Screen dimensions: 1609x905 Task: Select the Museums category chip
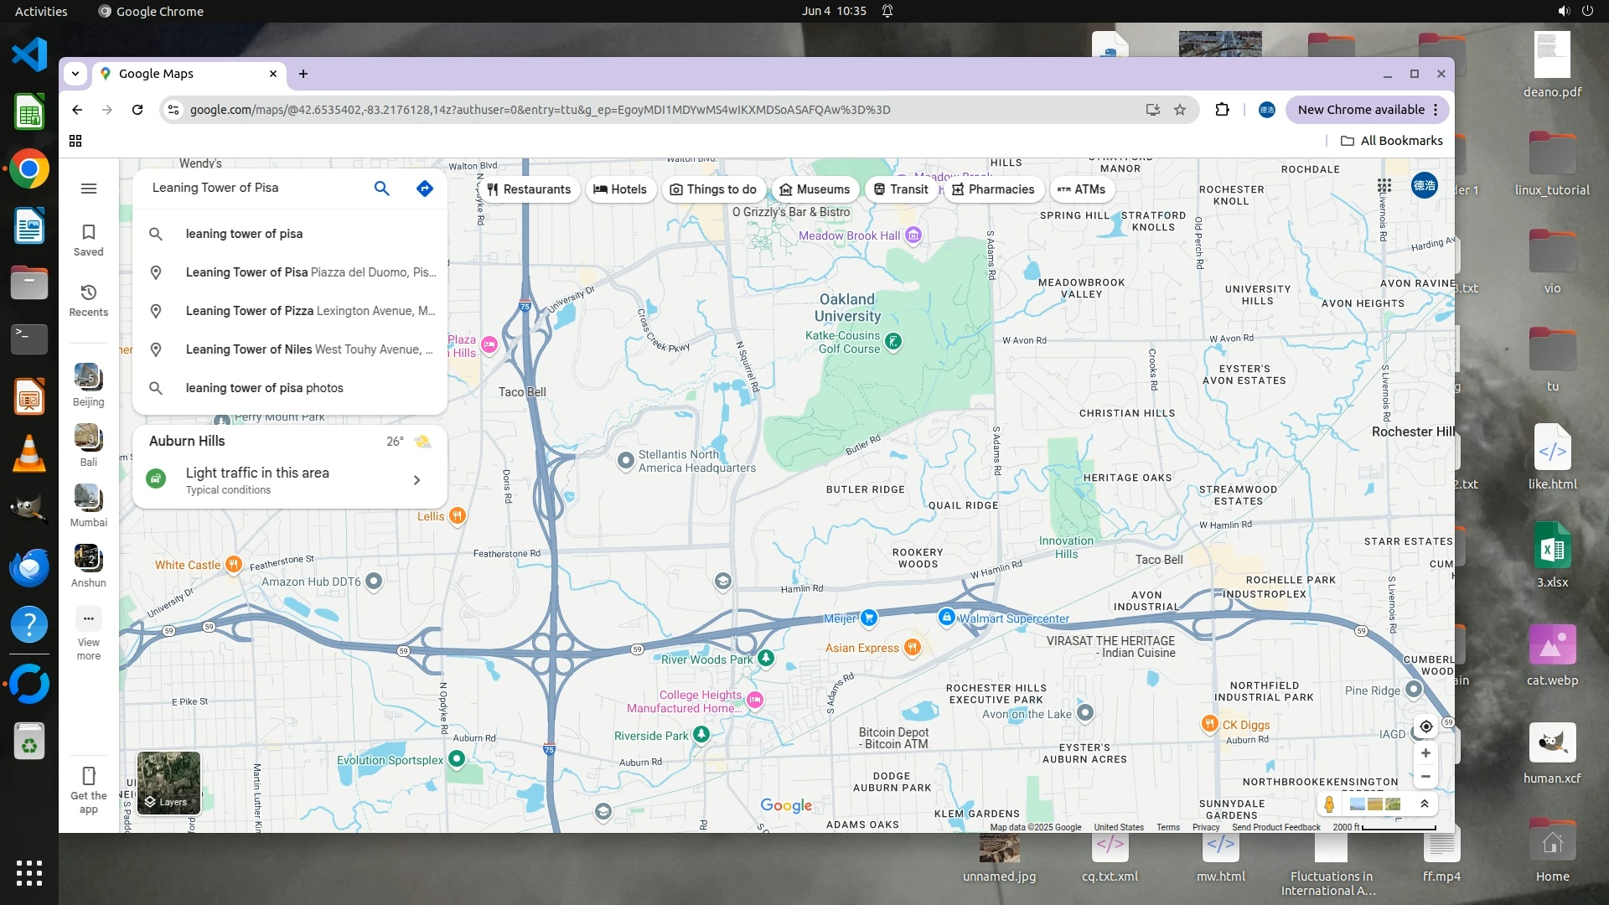coord(815,189)
